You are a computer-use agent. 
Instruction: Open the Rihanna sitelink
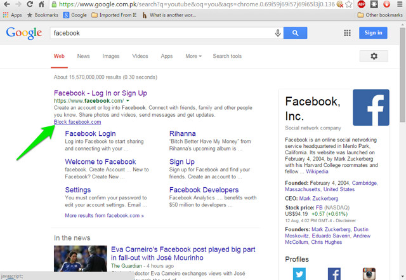pyautogui.click(x=183, y=133)
